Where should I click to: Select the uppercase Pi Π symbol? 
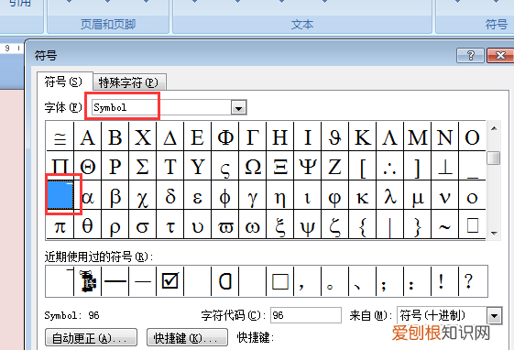(x=60, y=166)
